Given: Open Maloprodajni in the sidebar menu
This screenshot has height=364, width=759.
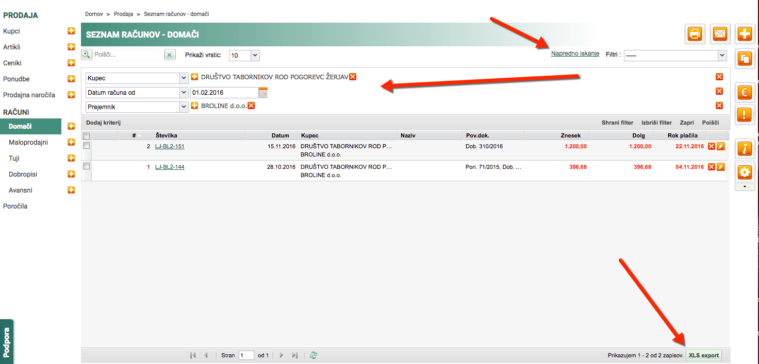Looking at the screenshot, I should point(28,142).
